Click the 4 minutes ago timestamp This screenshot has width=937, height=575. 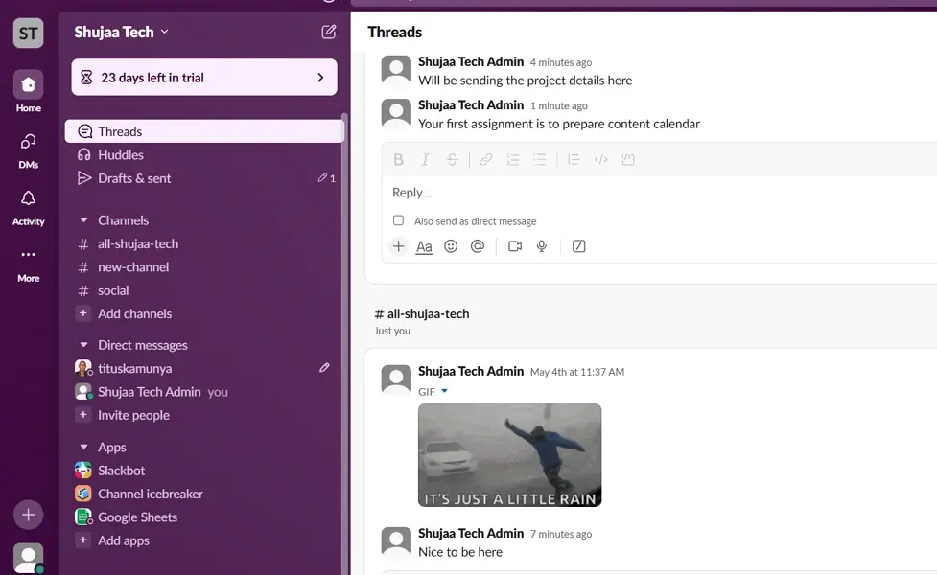coord(560,62)
